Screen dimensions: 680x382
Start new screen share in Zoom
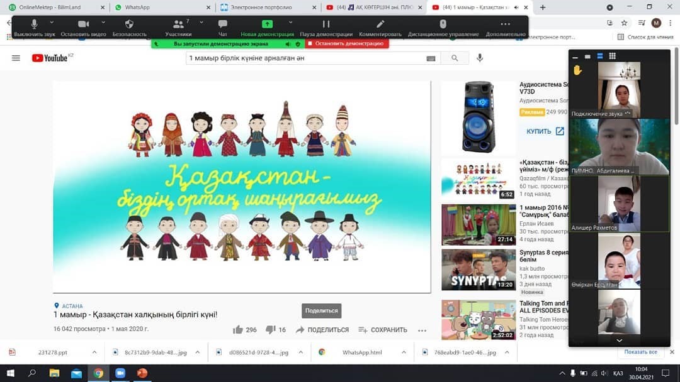[267, 28]
